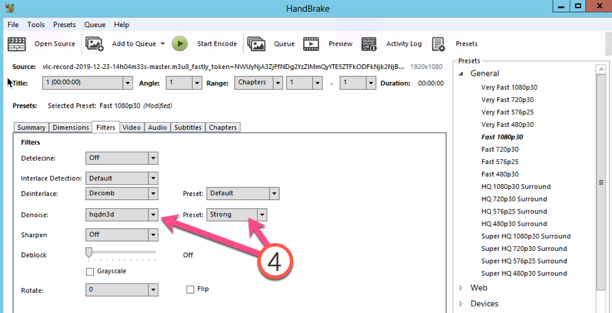
Task: Click the Open Source button label
Action: (x=55, y=44)
